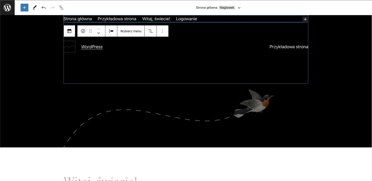372x181 pixels.
Task: Click the Navigation block compass icon
Action: tap(83, 31)
